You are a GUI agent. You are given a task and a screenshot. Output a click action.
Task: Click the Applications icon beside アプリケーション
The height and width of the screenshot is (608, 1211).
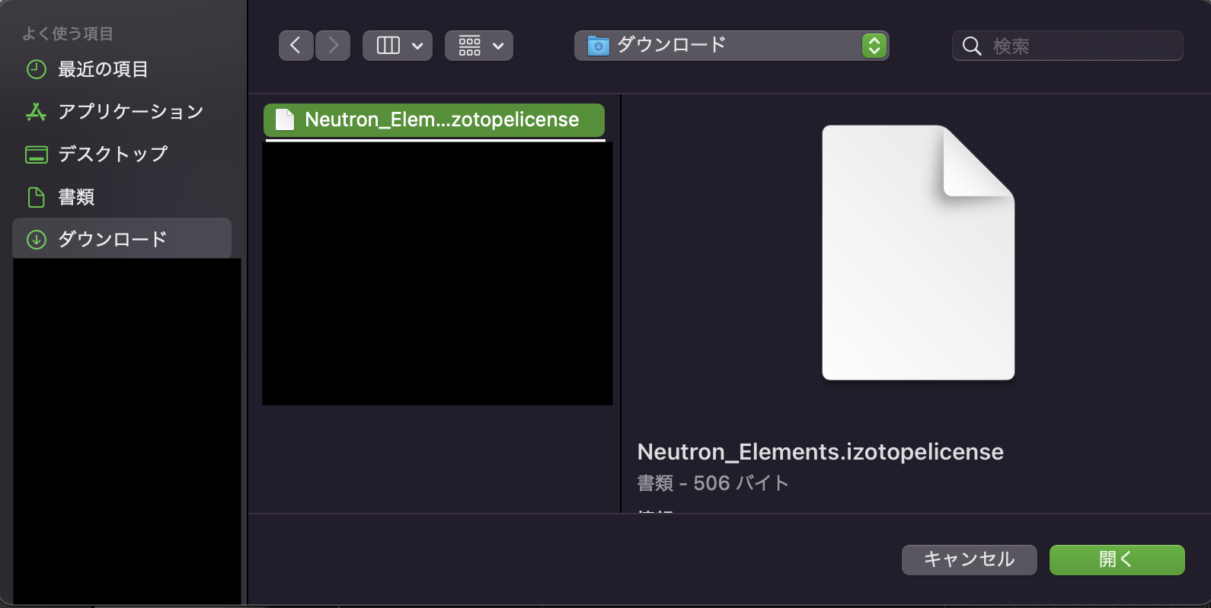pyautogui.click(x=36, y=112)
